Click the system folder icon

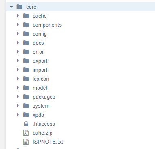click(x=26, y=106)
